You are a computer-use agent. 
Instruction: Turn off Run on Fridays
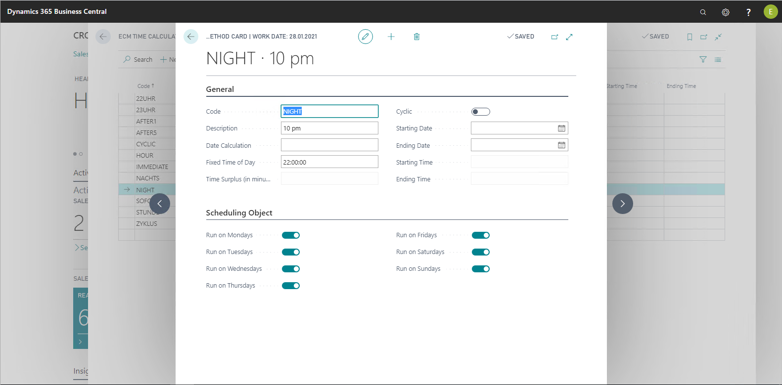coord(480,235)
